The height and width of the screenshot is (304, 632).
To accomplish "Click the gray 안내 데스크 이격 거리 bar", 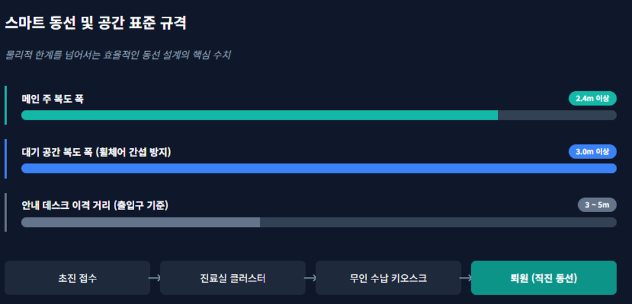I will [x=141, y=223].
